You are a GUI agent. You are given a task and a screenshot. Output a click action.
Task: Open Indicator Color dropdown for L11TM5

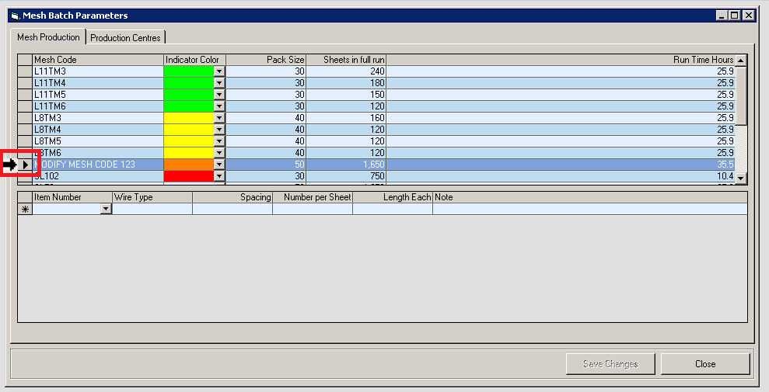219,95
